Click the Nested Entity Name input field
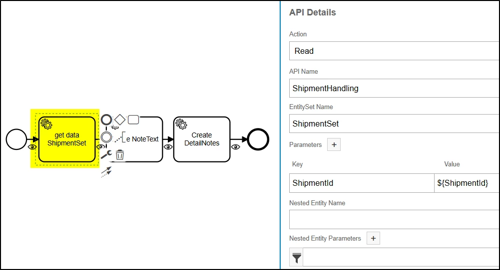Image resolution: width=500 pixels, height=270 pixels. [x=394, y=219]
